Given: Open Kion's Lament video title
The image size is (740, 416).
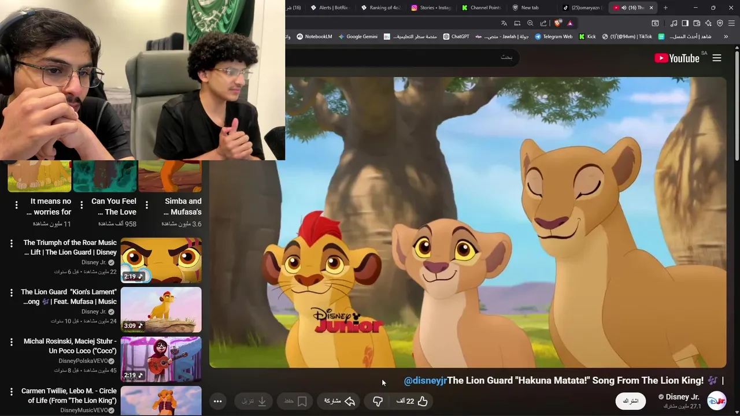Looking at the screenshot, I should [x=69, y=297].
